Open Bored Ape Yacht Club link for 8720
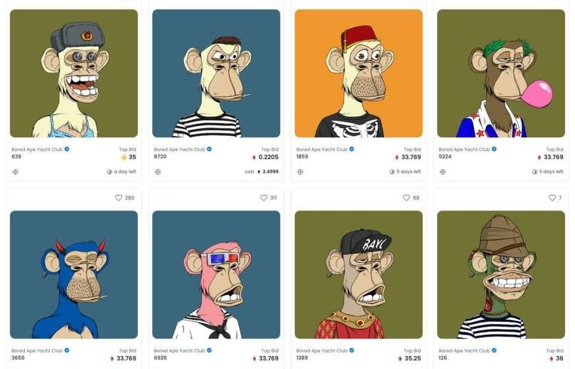The width and height of the screenshot is (575, 369). (179, 149)
